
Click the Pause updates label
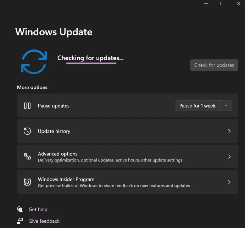(x=54, y=106)
